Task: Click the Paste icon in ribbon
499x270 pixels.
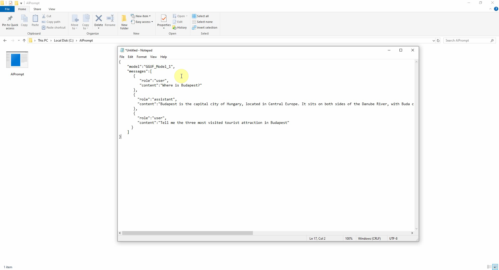Action: (x=35, y=19)
